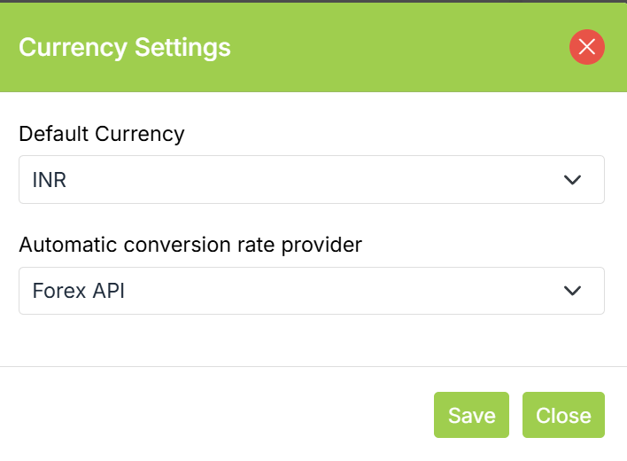Dismiss dialog with the red X icon
627x461 pixels.
pyautogui.click(x=586, y=47)
